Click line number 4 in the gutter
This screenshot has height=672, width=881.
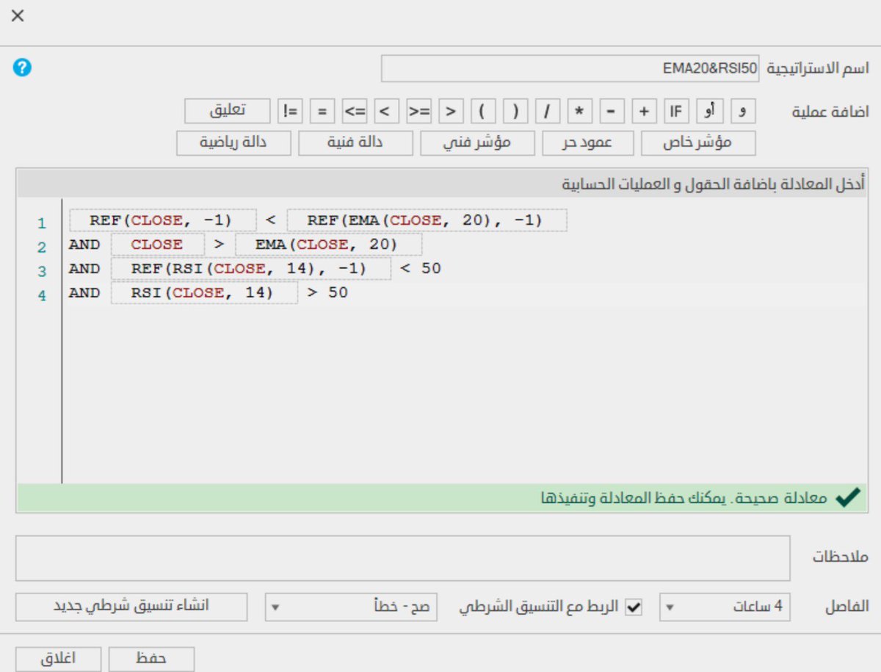pyautogui.click(x=43, y=296)
